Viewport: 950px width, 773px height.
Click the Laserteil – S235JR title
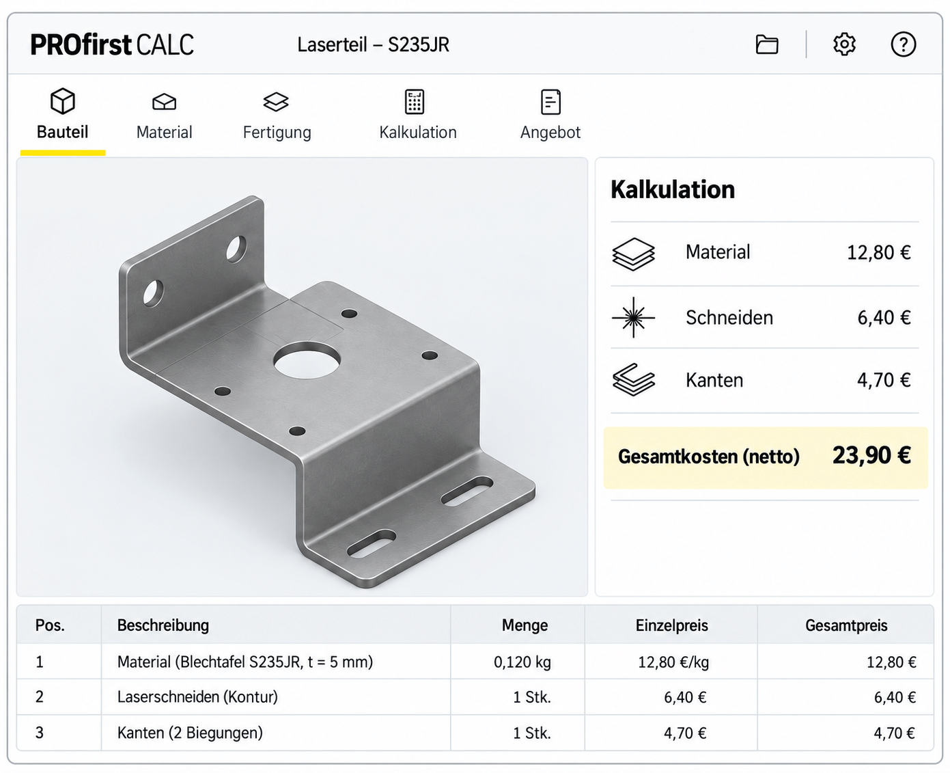(x=373, y=45)
